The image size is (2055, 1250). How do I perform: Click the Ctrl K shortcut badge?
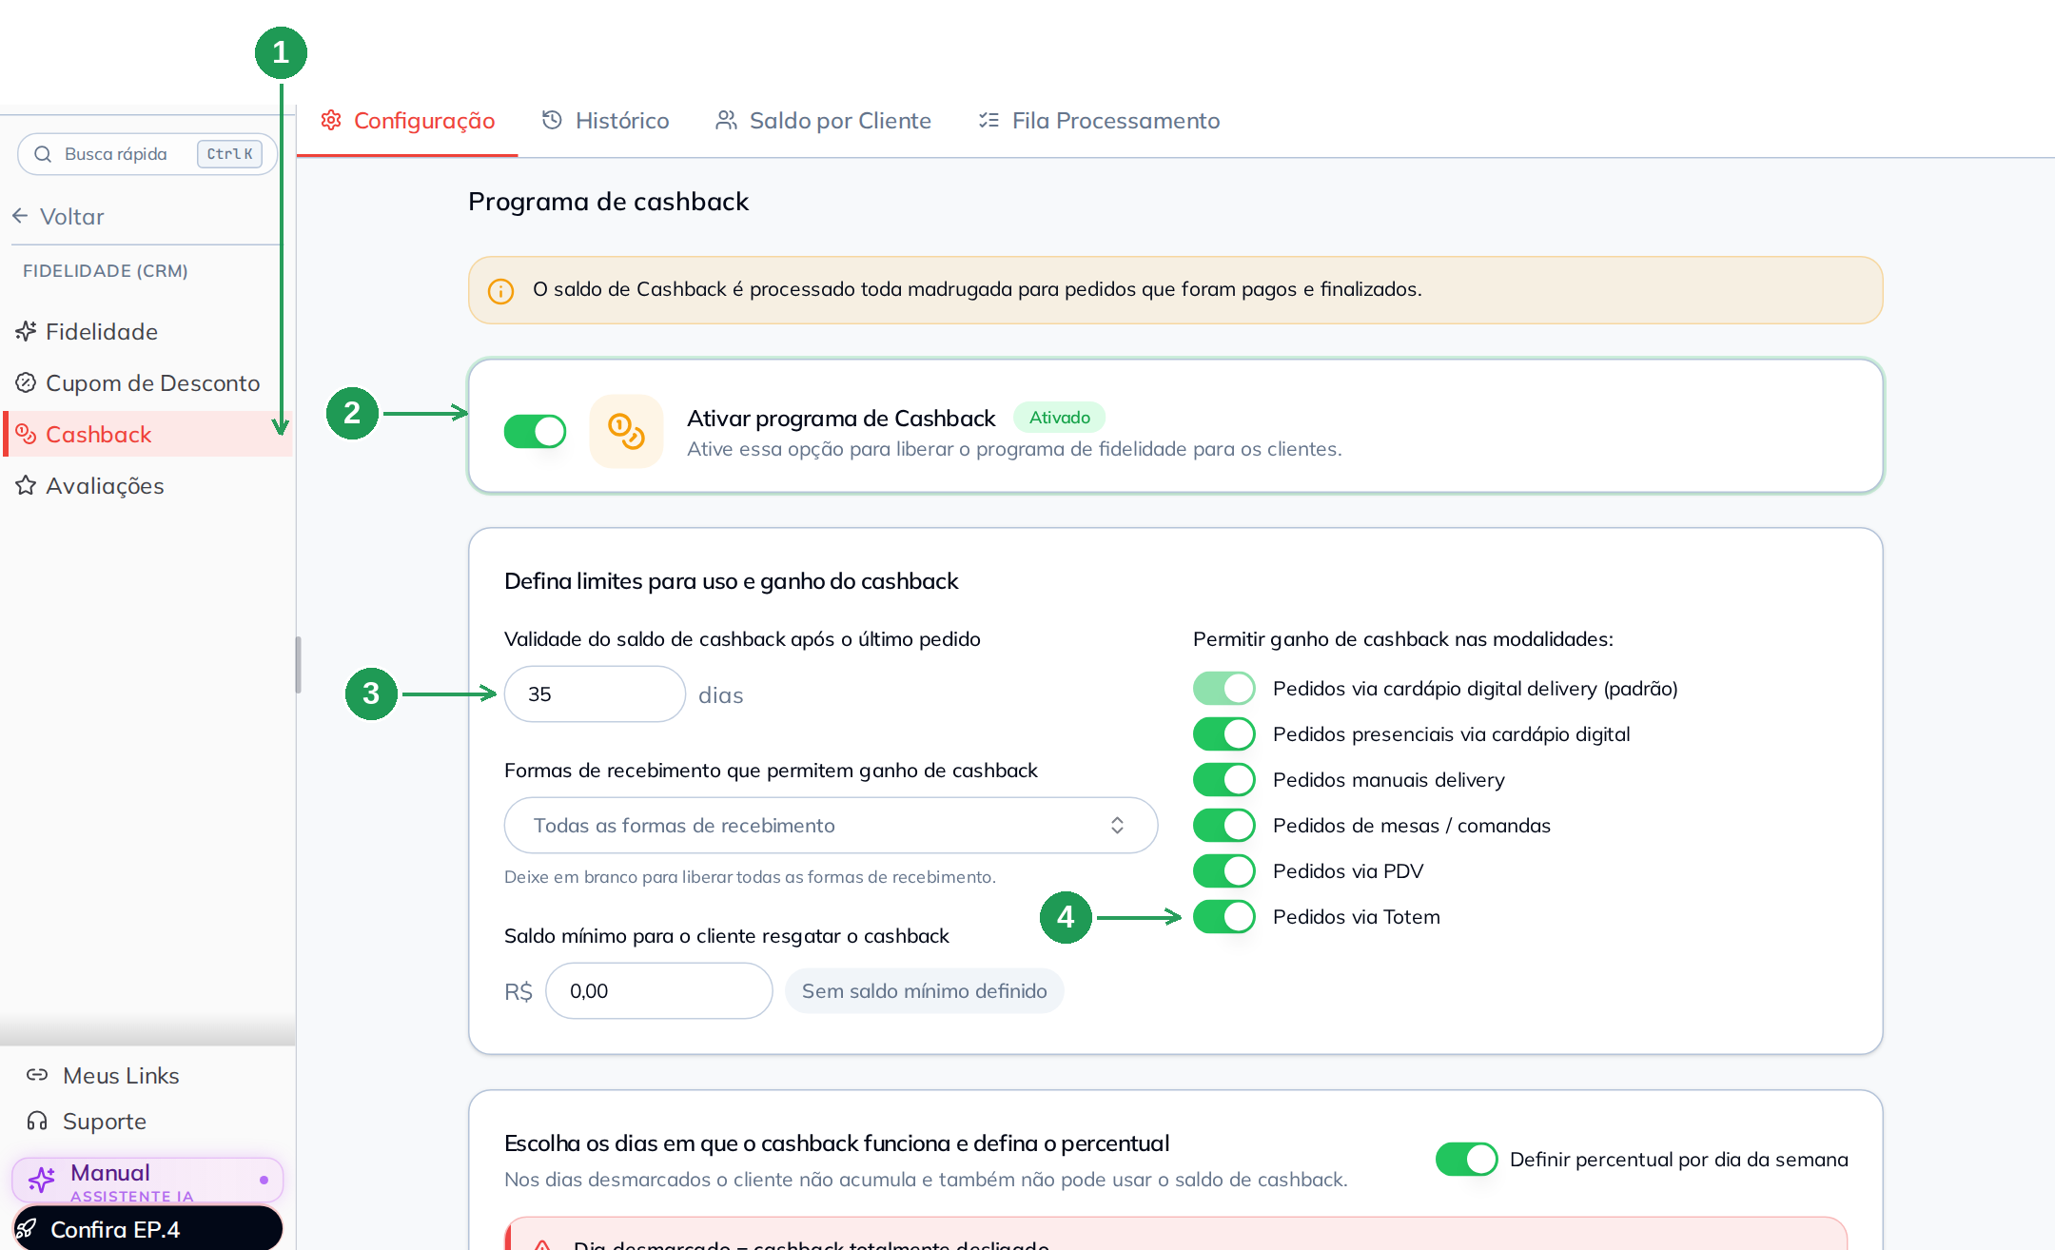[x=229, y=154]
